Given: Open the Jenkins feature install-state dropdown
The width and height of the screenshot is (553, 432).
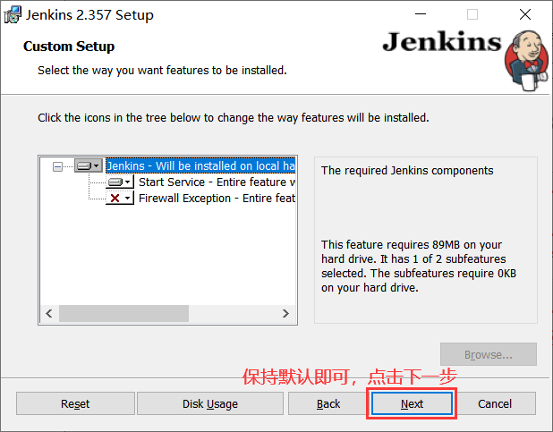Looking at the screenshot, I should coord(89,165).
